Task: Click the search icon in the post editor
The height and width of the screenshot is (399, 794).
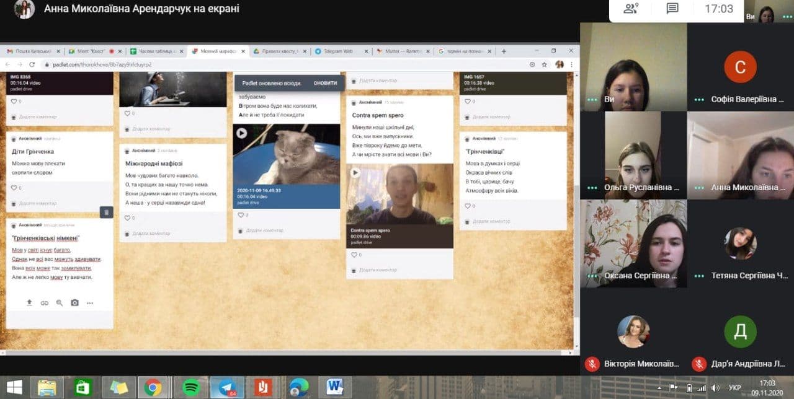Action: (60, 303)
